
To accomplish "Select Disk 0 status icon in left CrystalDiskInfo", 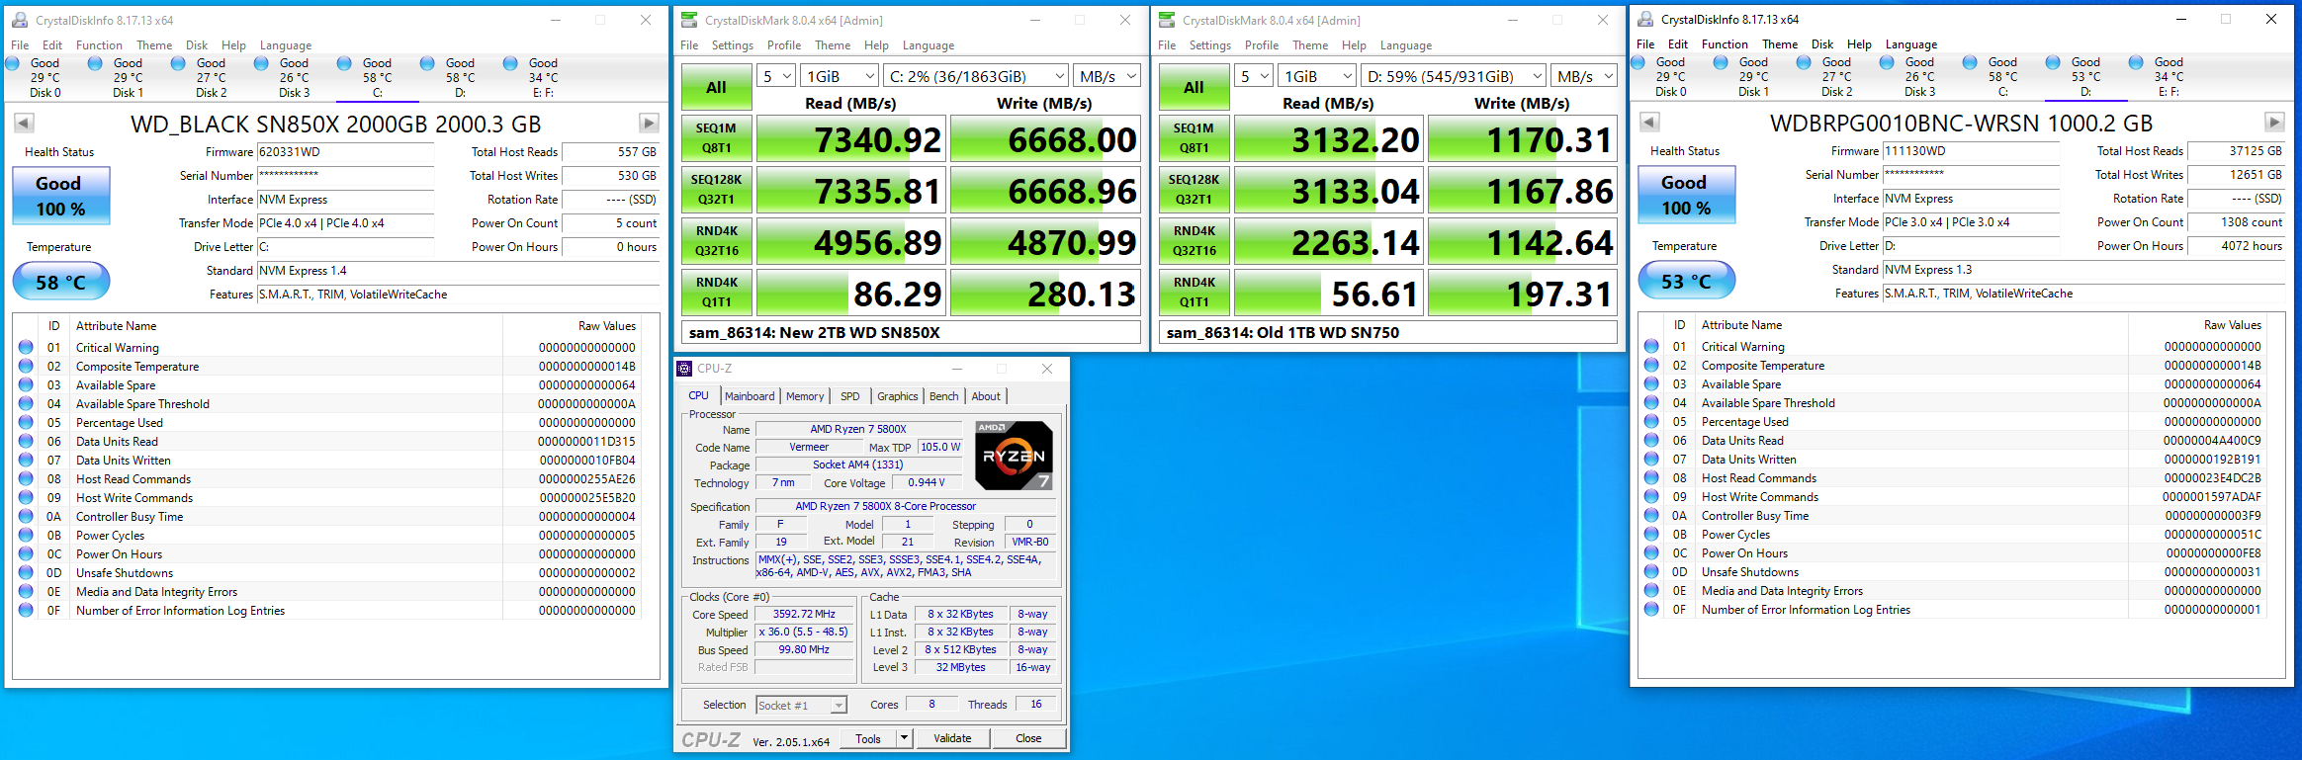I will (x=13, y=63).
